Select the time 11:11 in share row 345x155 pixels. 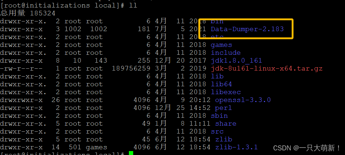[200, 123]
